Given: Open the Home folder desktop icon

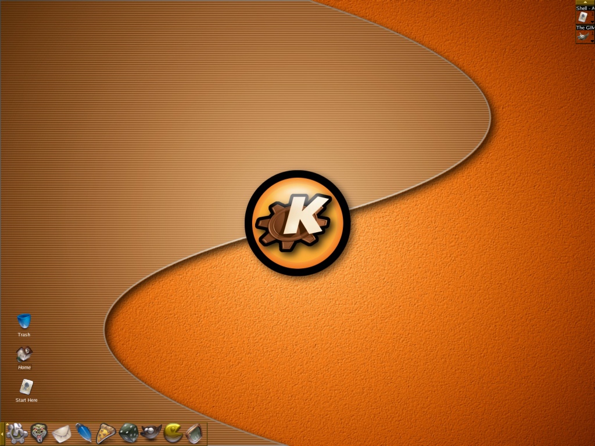Looking at the screenshot, I should (24, 354).
